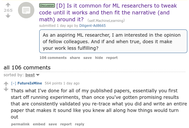
Task: Open permalink of FutureIsMine's comment
Action: pyautogui.click(x=20, y=124)
